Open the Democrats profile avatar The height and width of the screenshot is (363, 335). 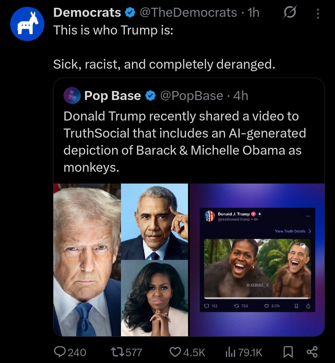27,24
